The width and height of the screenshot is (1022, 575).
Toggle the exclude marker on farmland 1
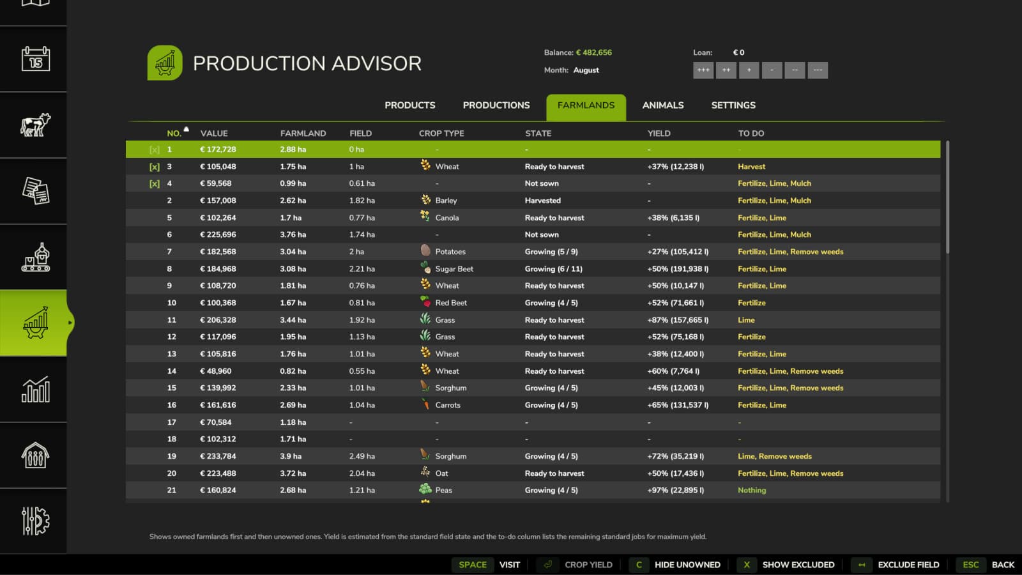click(154, 149)
